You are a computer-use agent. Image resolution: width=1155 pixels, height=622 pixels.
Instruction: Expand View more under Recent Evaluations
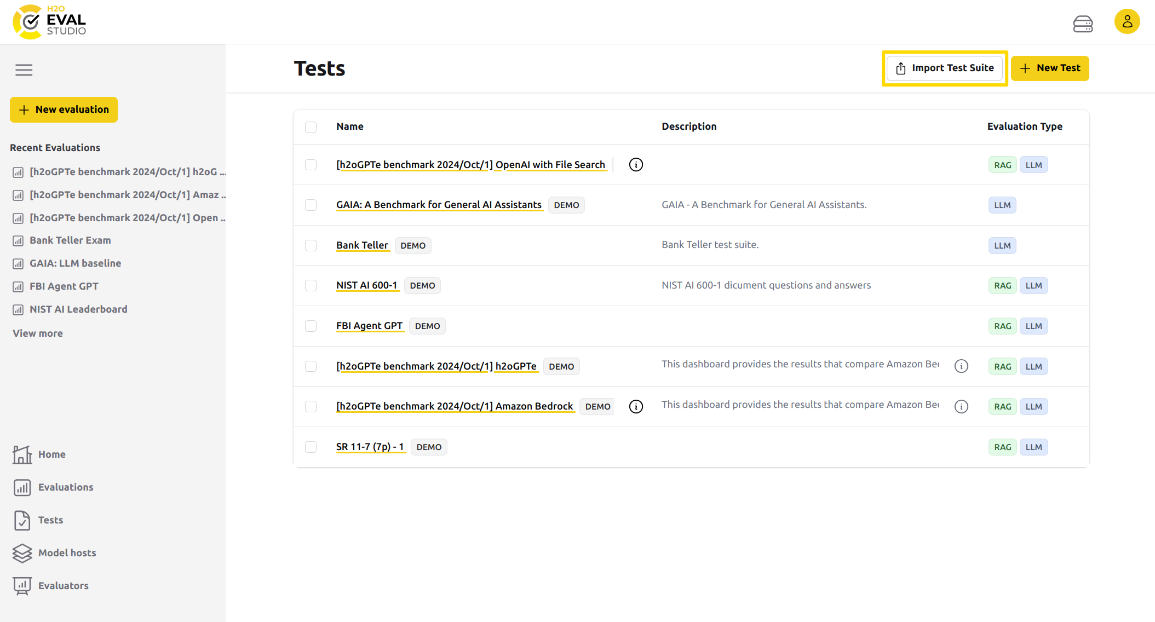tap(37, 333)
